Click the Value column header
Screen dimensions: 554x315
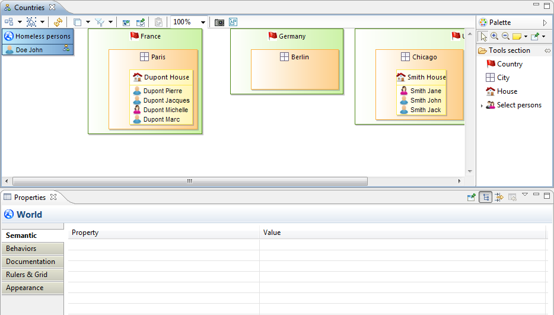tap(272, 233)
